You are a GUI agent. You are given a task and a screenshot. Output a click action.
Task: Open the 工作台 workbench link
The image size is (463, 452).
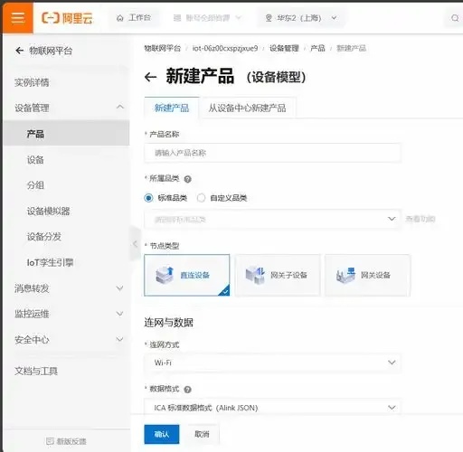click(134, 18)
